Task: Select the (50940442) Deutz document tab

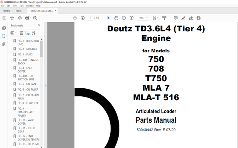Action: coord(42,11)
